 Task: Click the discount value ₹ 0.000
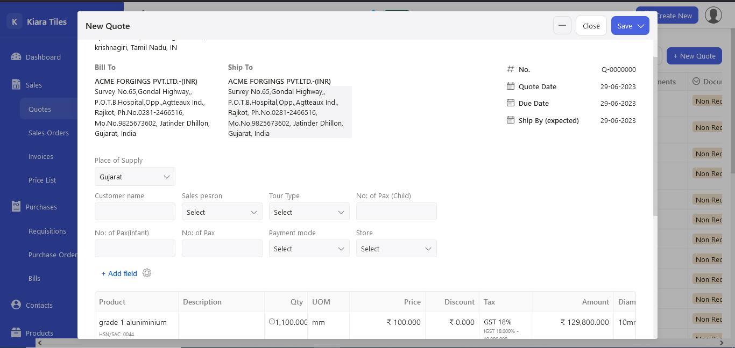(462, 322)
